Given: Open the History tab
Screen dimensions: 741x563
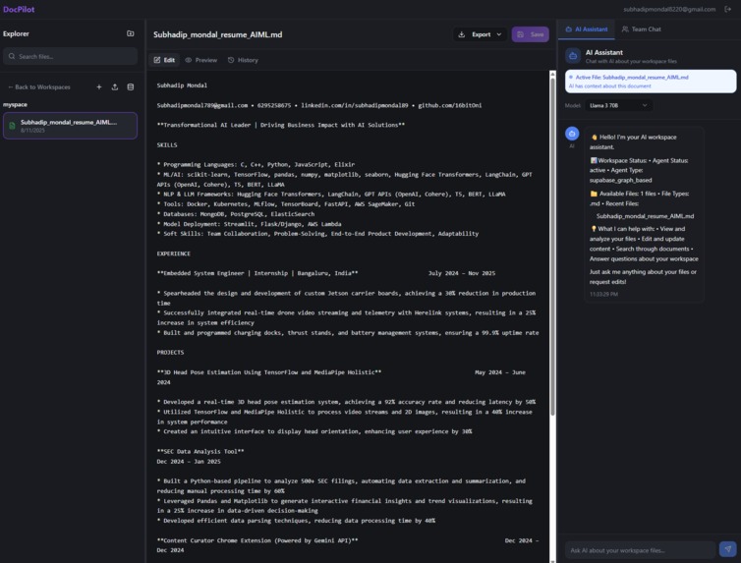Looking at the screenshot, I should click(243, 60).
